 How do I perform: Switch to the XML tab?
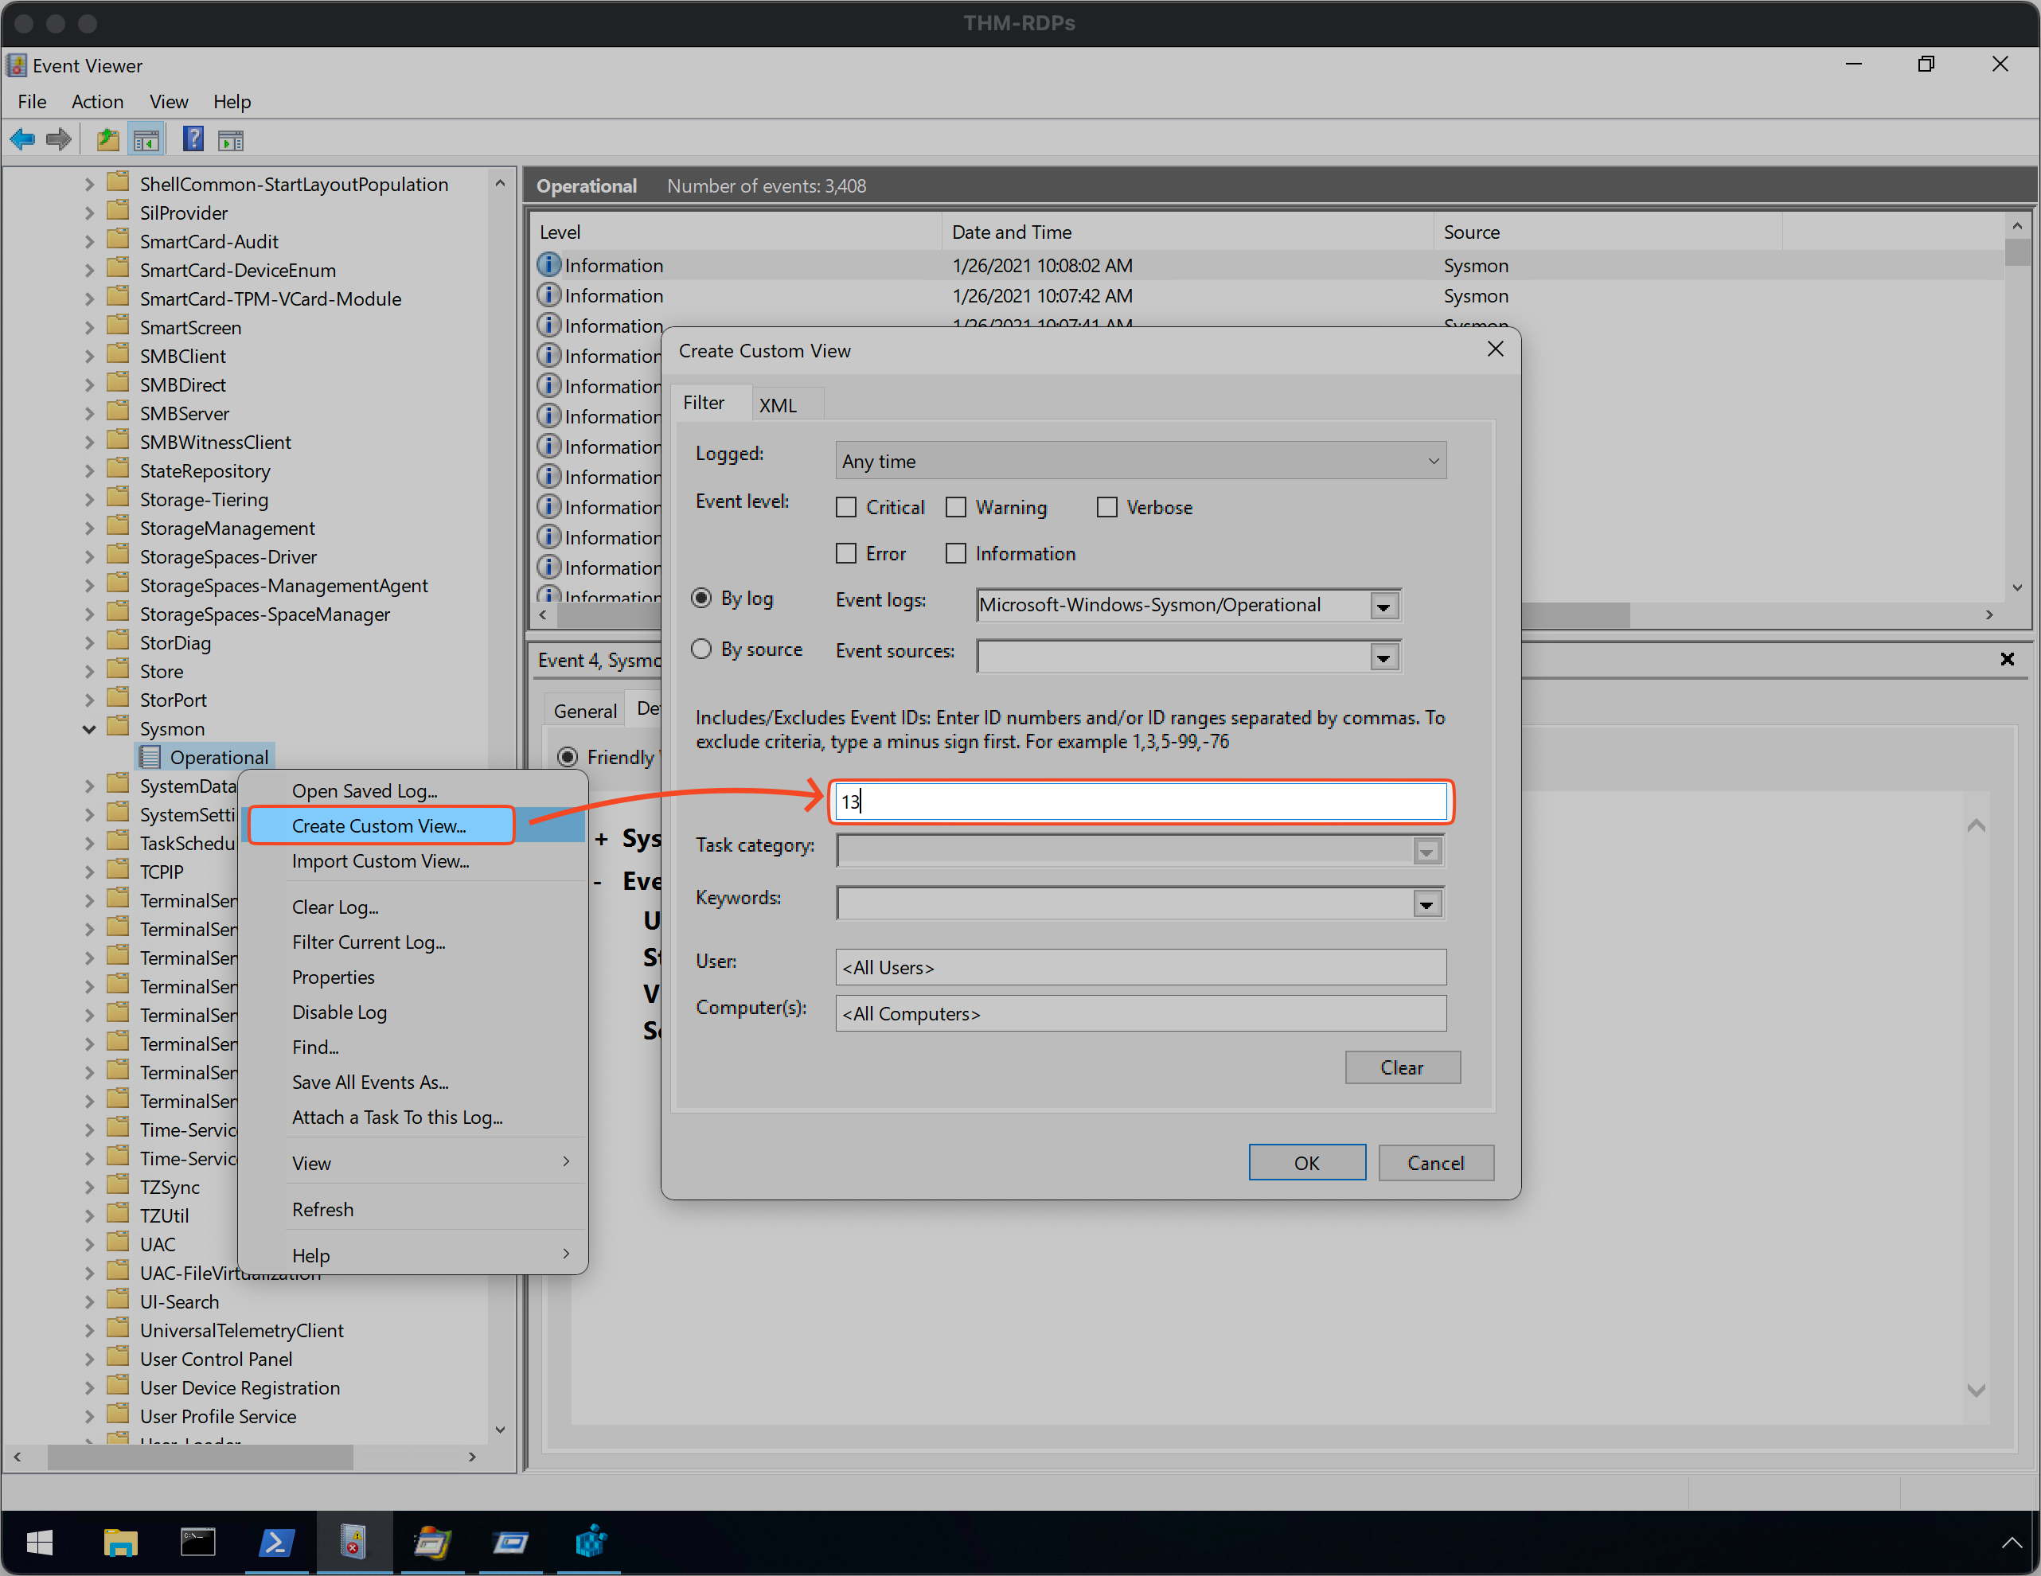[778, 404]
